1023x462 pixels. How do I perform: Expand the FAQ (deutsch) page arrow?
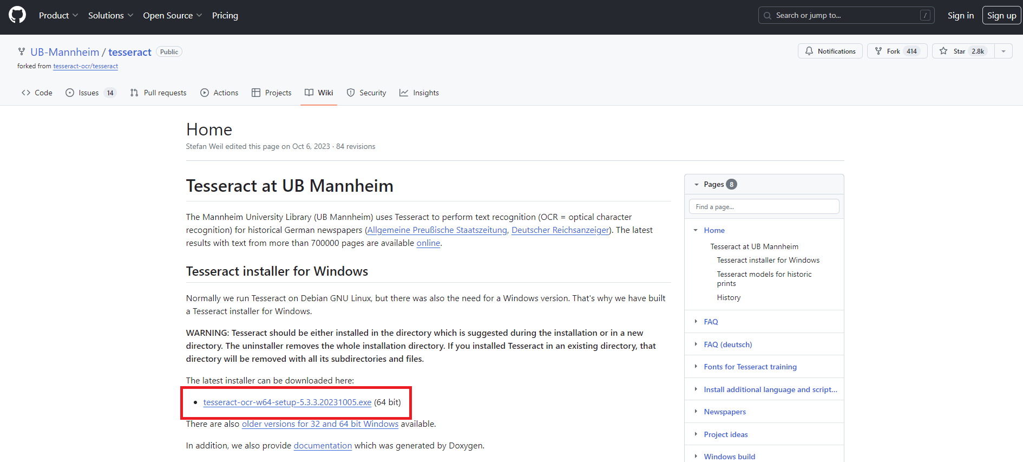[696, 344]
